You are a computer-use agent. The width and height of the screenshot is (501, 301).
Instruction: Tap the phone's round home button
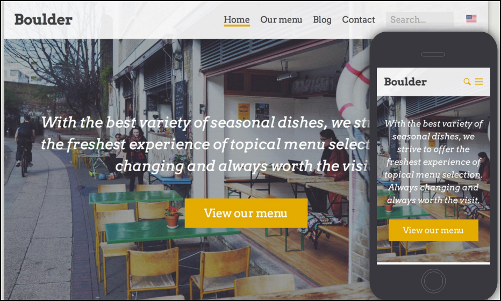click(433, 281)
